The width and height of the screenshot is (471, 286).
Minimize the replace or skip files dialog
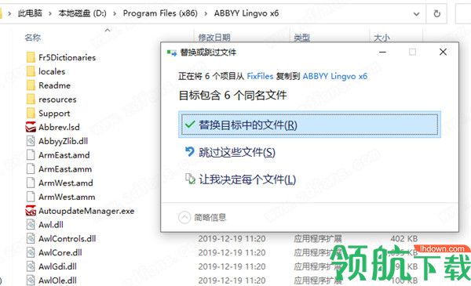coord(382,52)
